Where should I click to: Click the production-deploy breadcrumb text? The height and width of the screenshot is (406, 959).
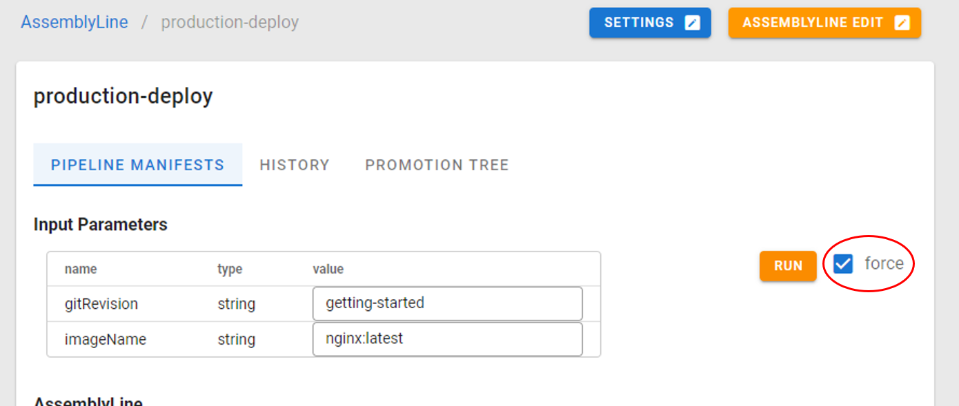click(x=230, y=22)
